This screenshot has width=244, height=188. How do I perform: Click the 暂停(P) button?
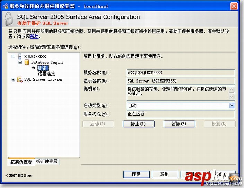tap(179, 124)
